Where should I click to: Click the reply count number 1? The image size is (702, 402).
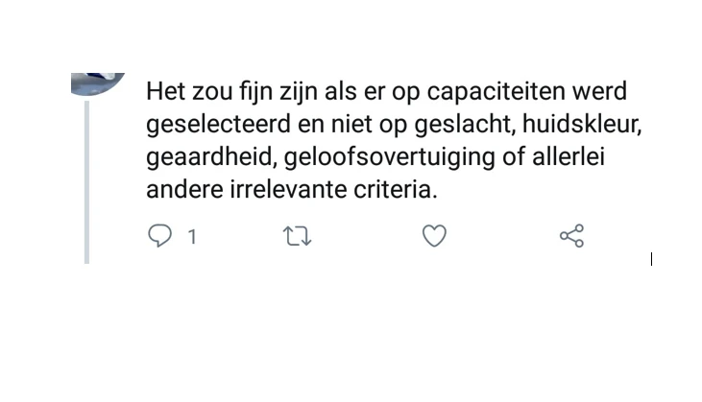(192, 237)
